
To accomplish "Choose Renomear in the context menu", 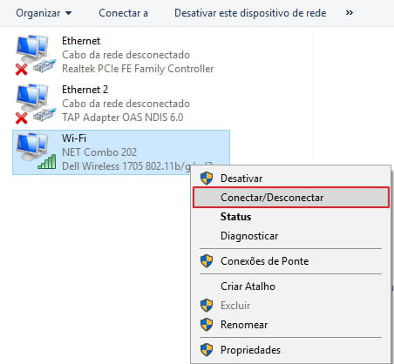I will [x=290, y=325].
